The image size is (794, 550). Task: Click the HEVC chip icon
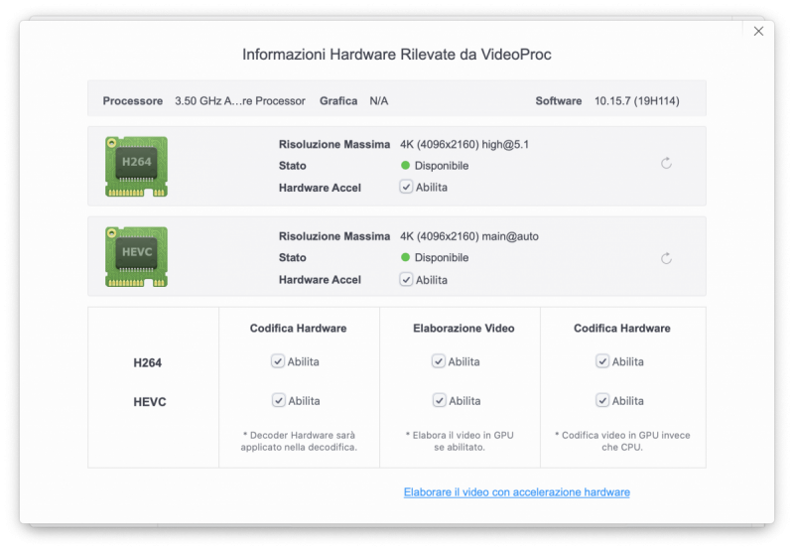pos(136,257)
